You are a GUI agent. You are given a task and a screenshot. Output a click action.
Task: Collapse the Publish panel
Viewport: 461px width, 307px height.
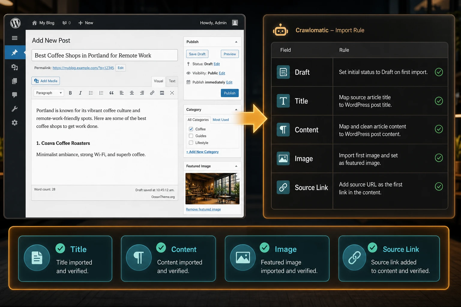[236, 42]
